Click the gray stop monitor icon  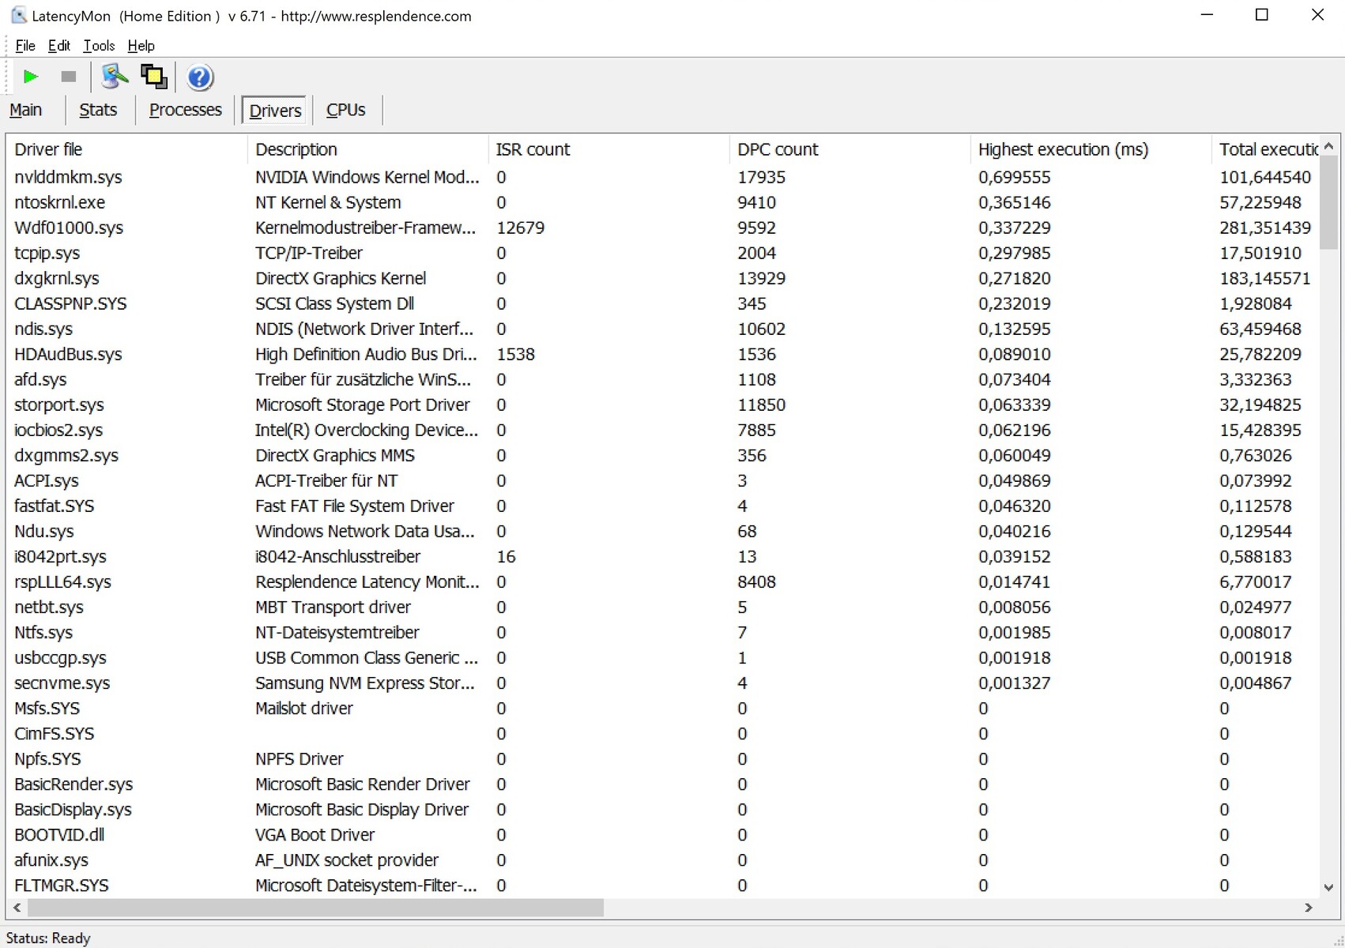coord(69,77)
